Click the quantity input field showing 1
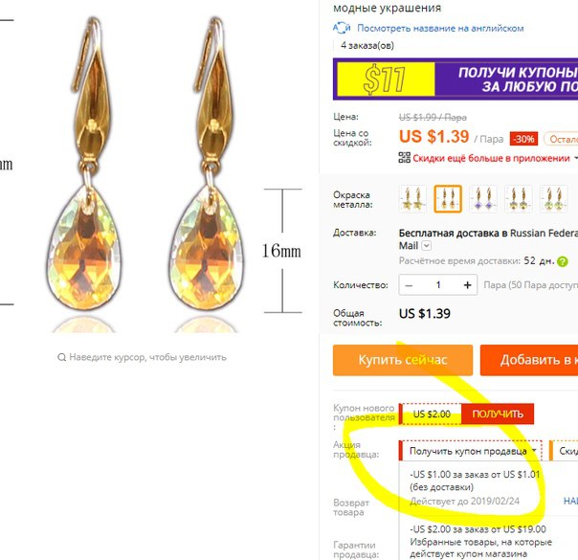The image size is (578, 560). pyautogui.click(x=438, y=285)
